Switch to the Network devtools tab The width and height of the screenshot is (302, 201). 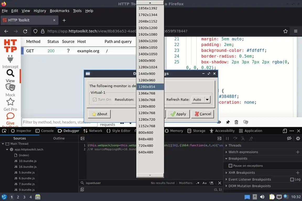click(93, 131)
